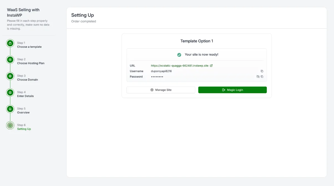Image resolution: width=334 pixels, height=186 pixels.
Task: Click the Password field label
Action: tap(136, 77)
